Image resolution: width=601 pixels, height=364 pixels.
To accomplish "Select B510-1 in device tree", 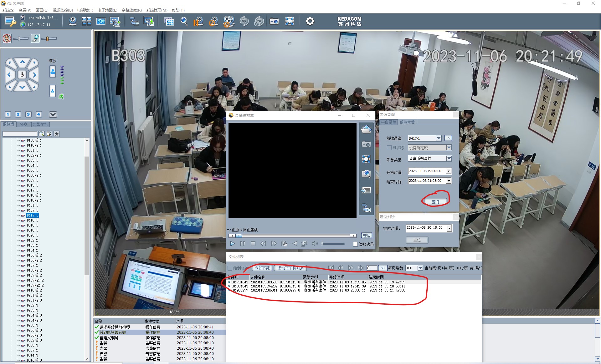I will [32, 225].
